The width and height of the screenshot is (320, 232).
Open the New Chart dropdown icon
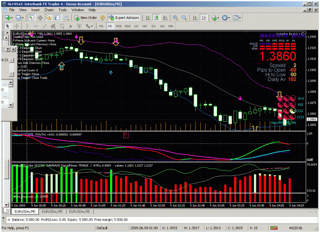click(9, 18)
